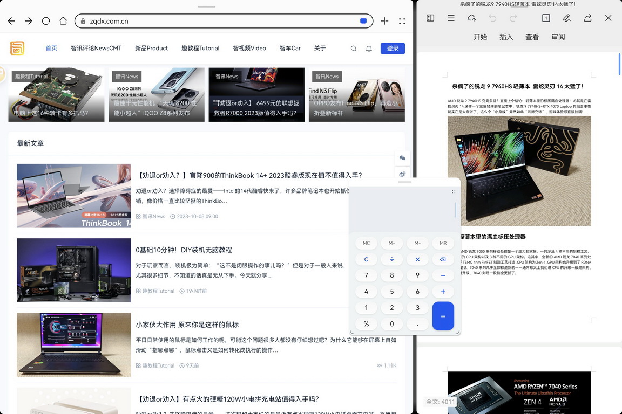
Task: Click the Weibo floating side icon
Action: tap(402, 174)
